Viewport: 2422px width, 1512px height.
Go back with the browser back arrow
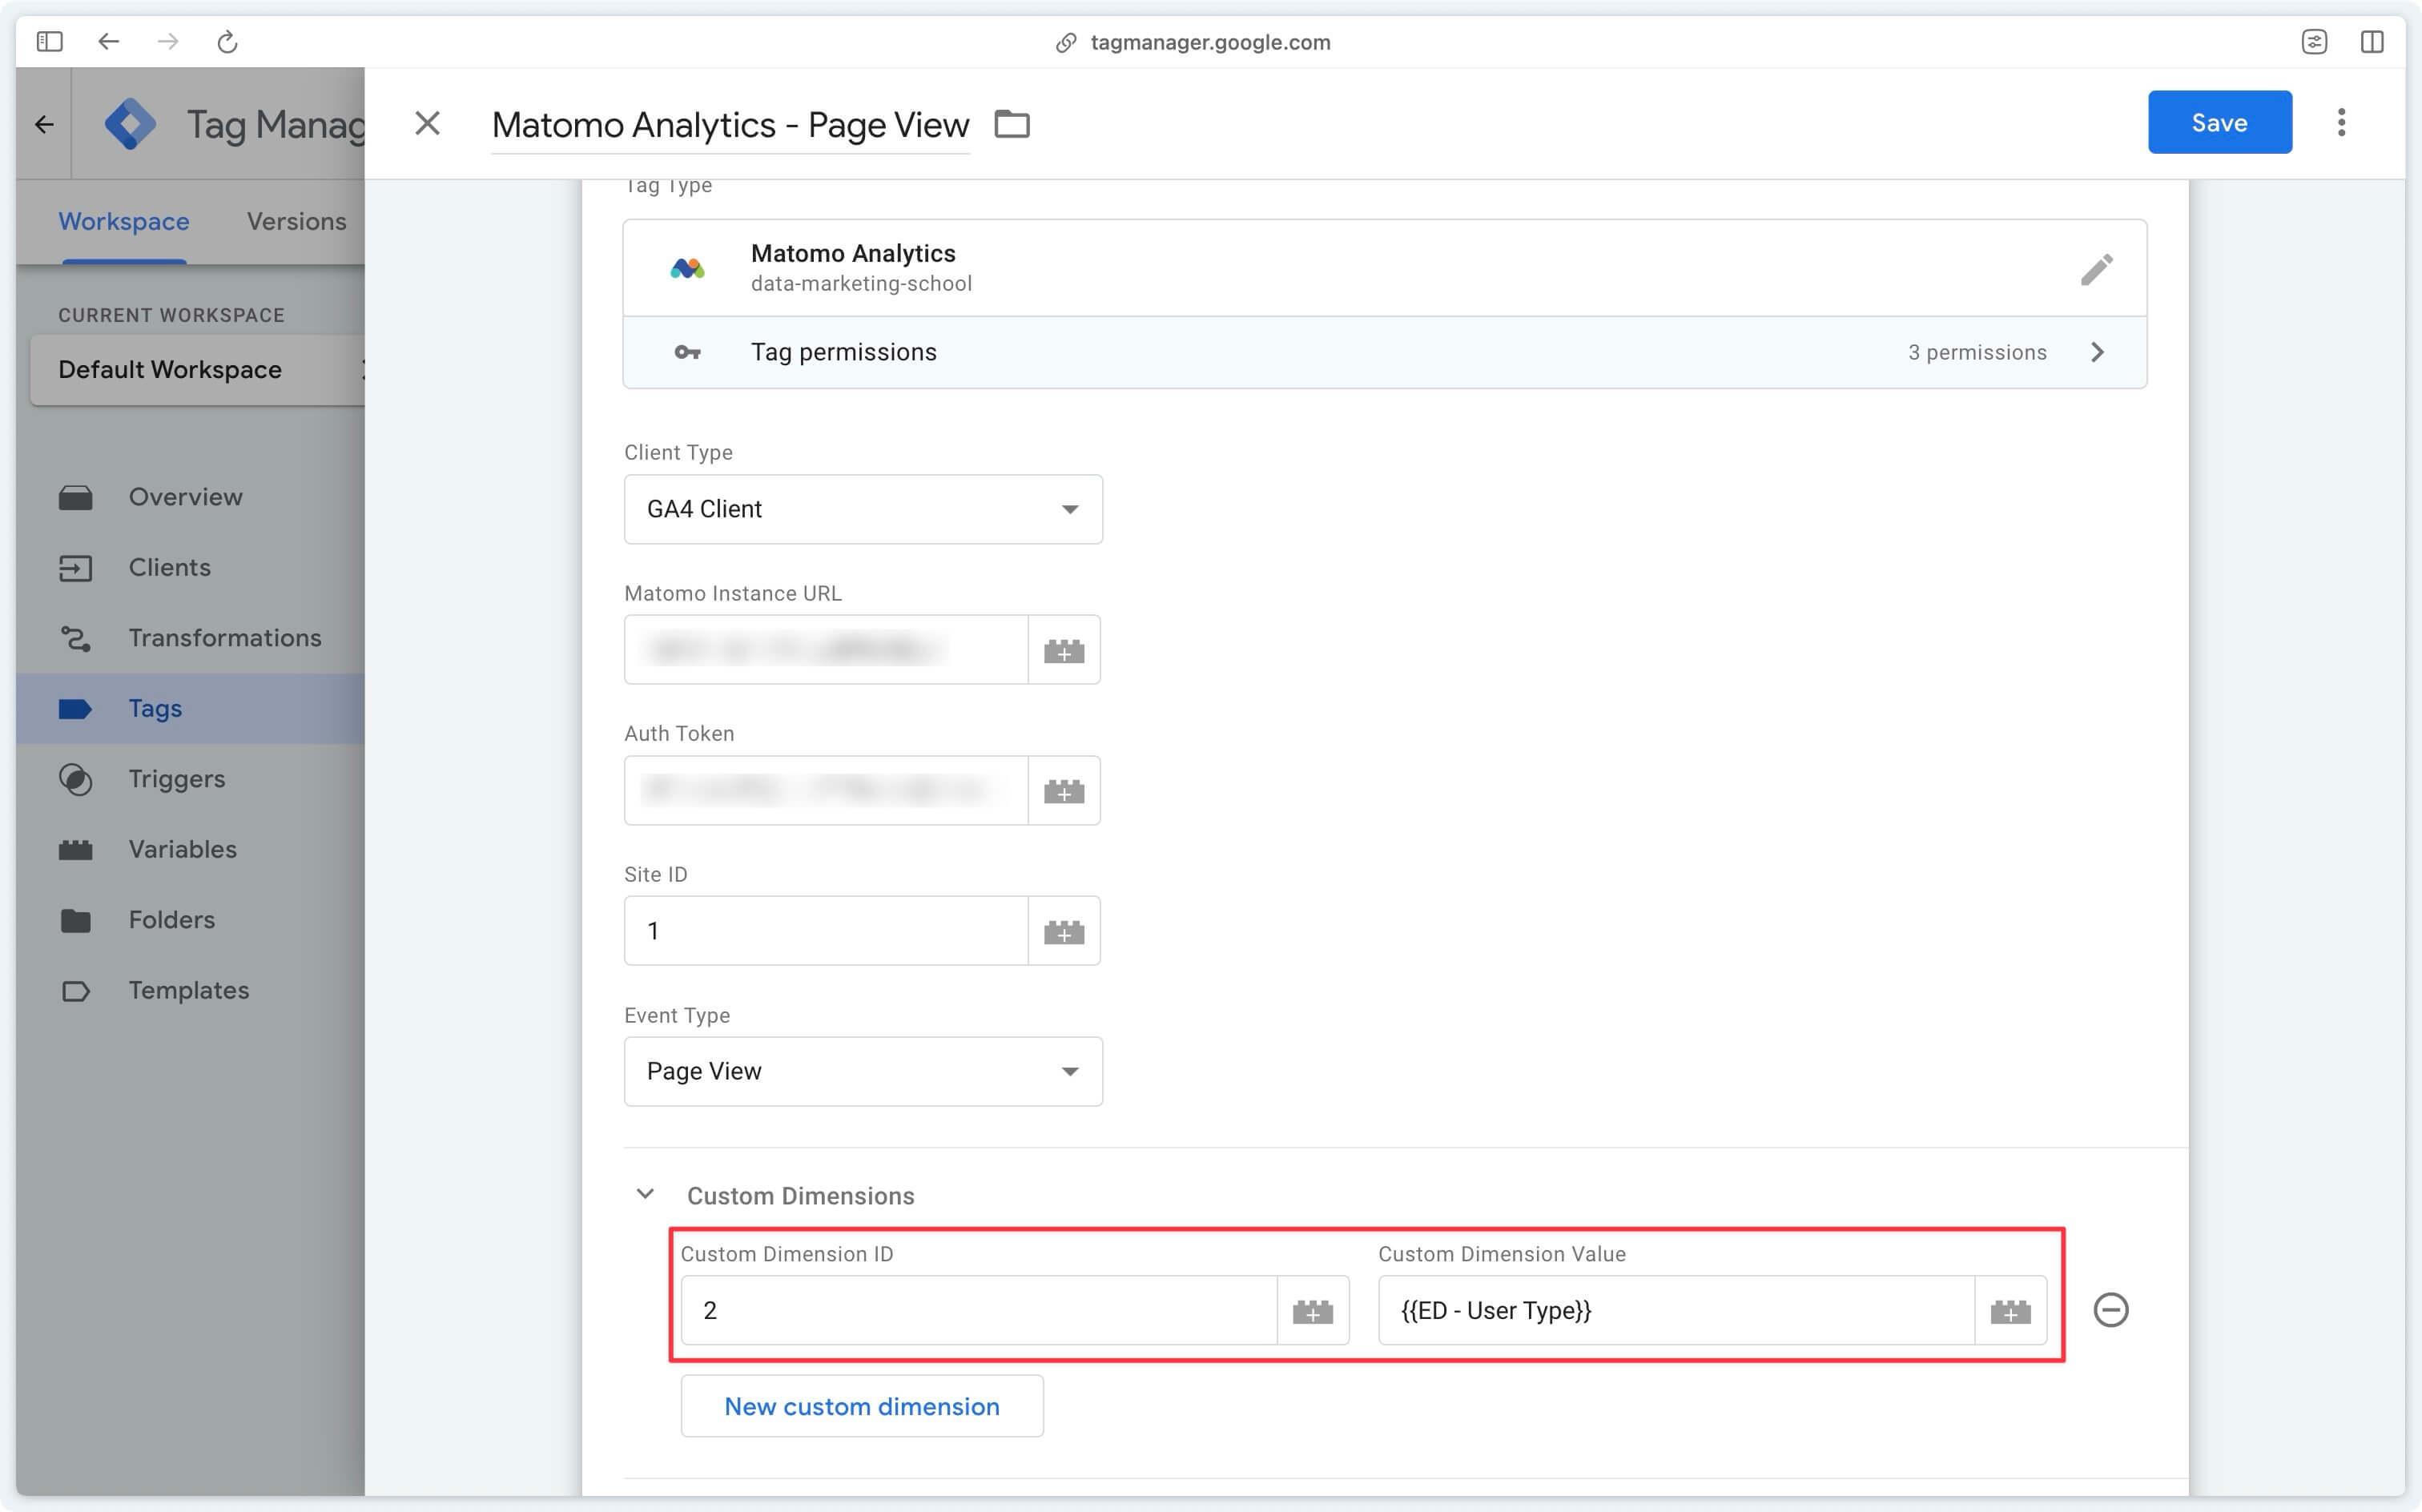point(109,41)
